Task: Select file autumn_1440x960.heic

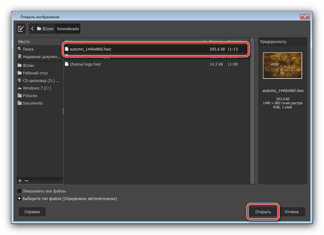Action: [156, 49]
